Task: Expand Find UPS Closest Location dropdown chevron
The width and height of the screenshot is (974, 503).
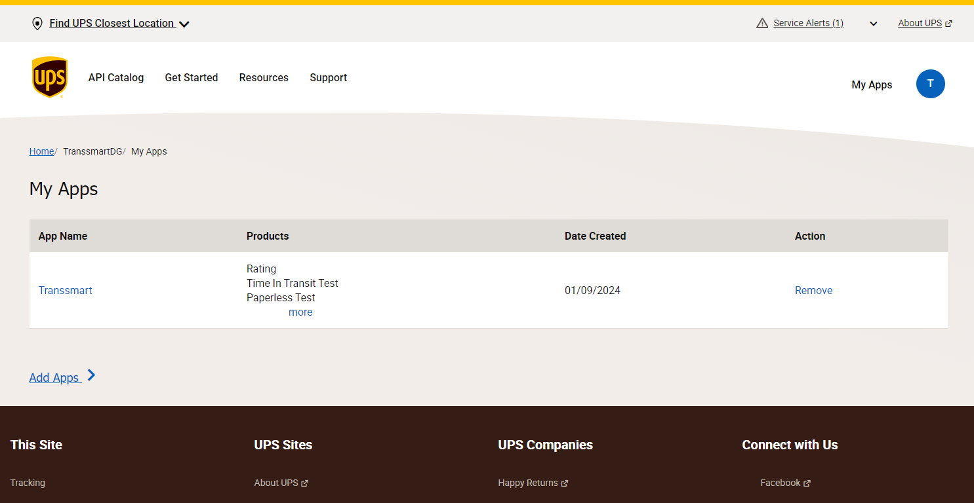Action: (184, 24)
